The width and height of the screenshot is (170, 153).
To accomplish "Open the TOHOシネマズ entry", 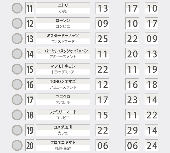I will pyautogui.click(x=63, y=84).
